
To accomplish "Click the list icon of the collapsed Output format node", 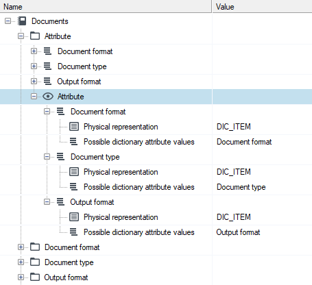I will pyautogui.click(x=47, y=82).
